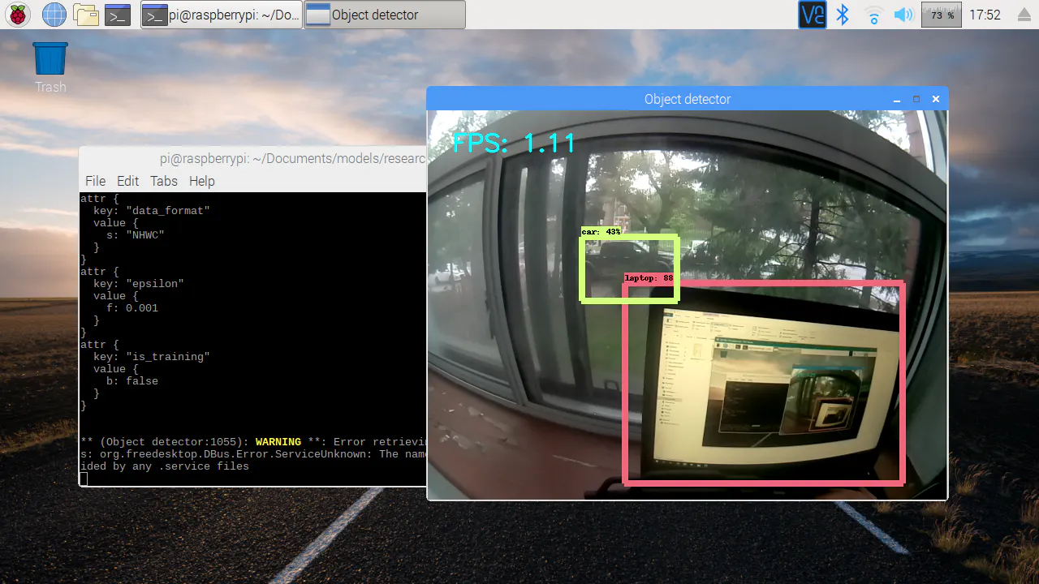Open the Bluetooth tray menu
This screenshot has width=1039, height=584.
click(x=843, y=15)
